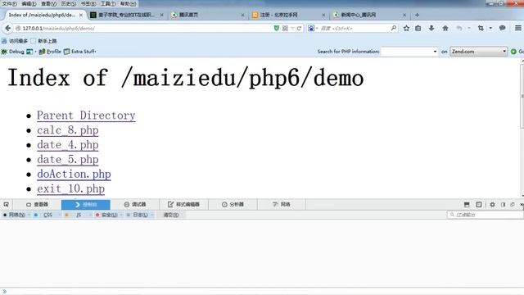The height and width of the screenshot is (295, 524).
Task: Click the green Go icon on Zend toolbar
Action: tap(513, 52)
